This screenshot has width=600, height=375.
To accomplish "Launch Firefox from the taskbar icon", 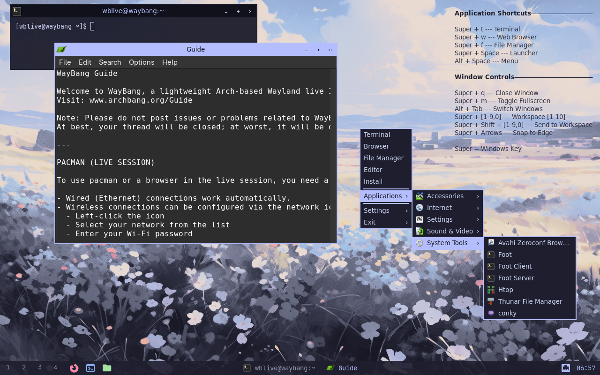I will pos(74,368).
